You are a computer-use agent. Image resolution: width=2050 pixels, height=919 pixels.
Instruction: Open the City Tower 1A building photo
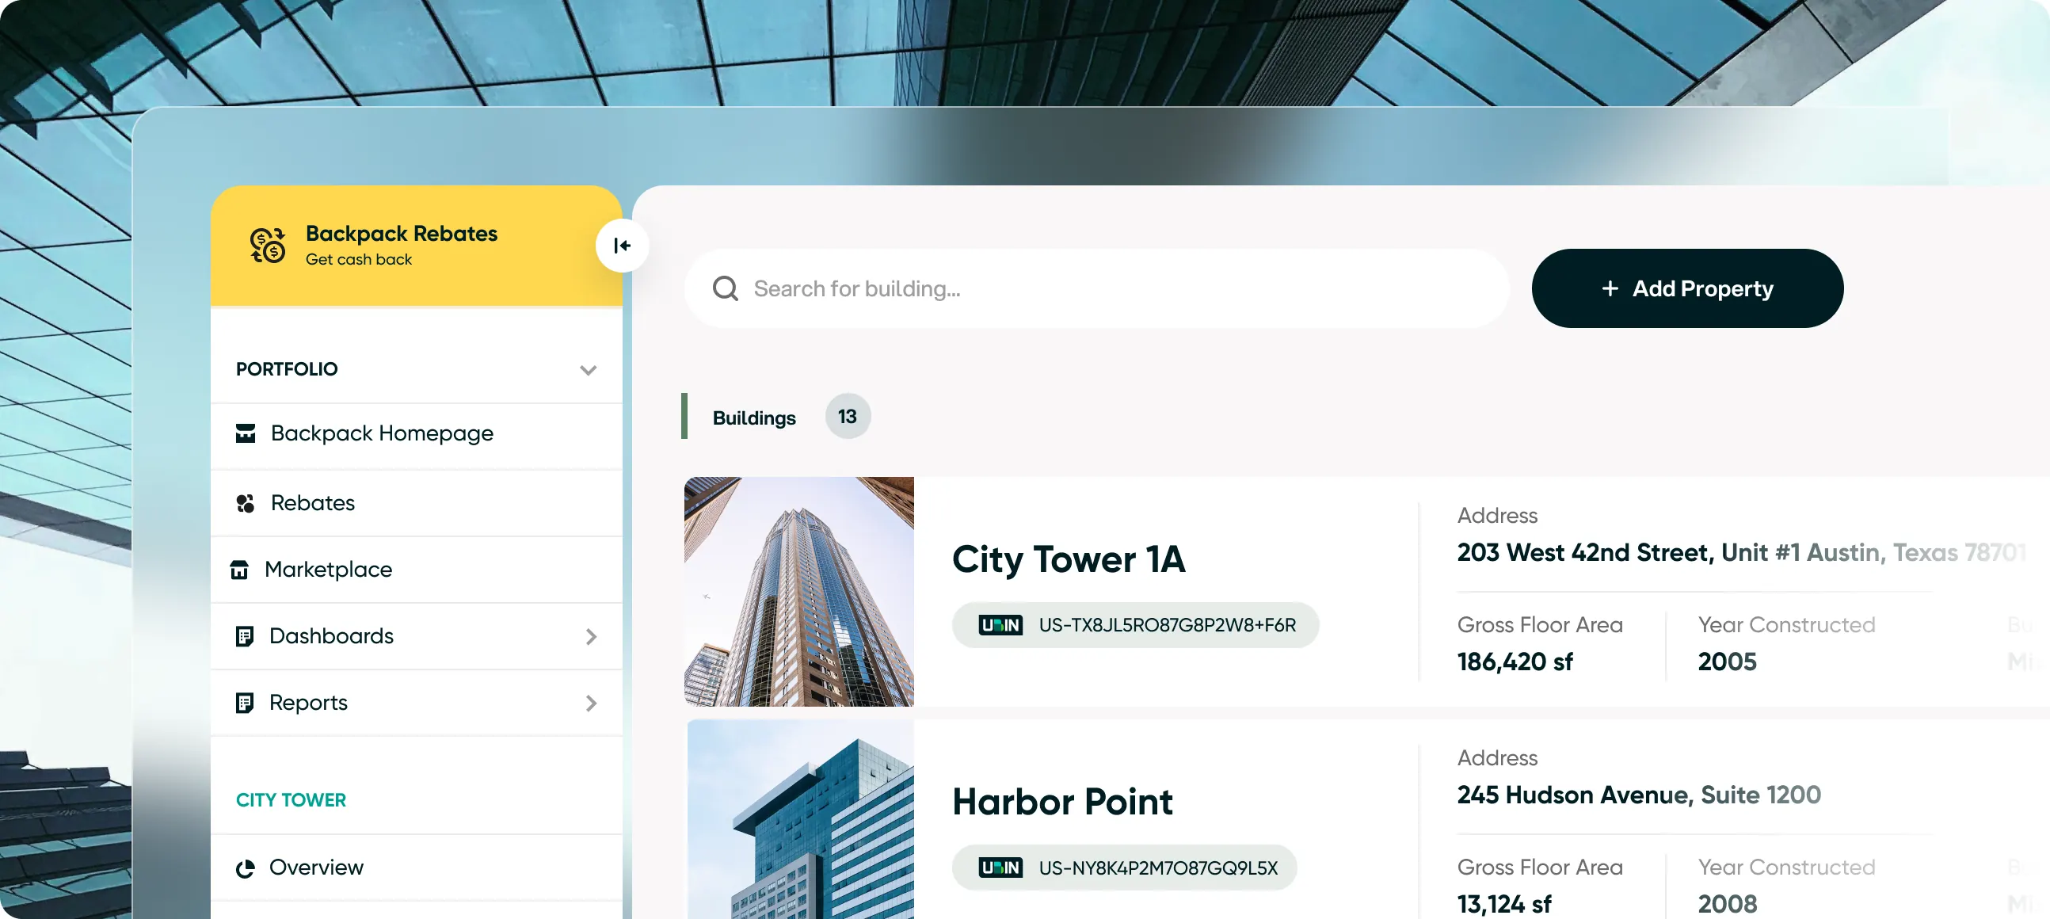(799, 591)
